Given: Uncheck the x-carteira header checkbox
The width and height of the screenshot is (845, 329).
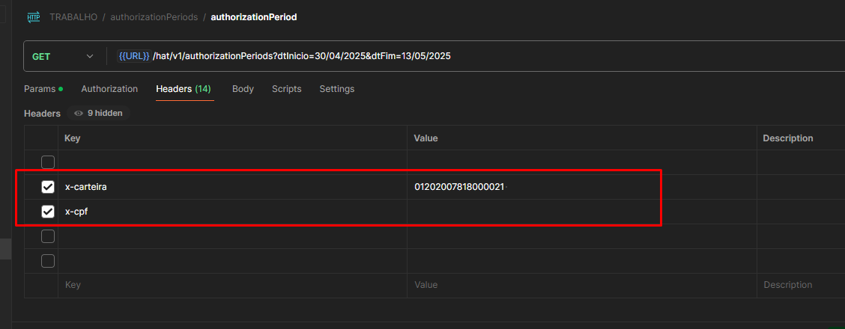Looking at the screenshot, I should [x=48, y=187].
